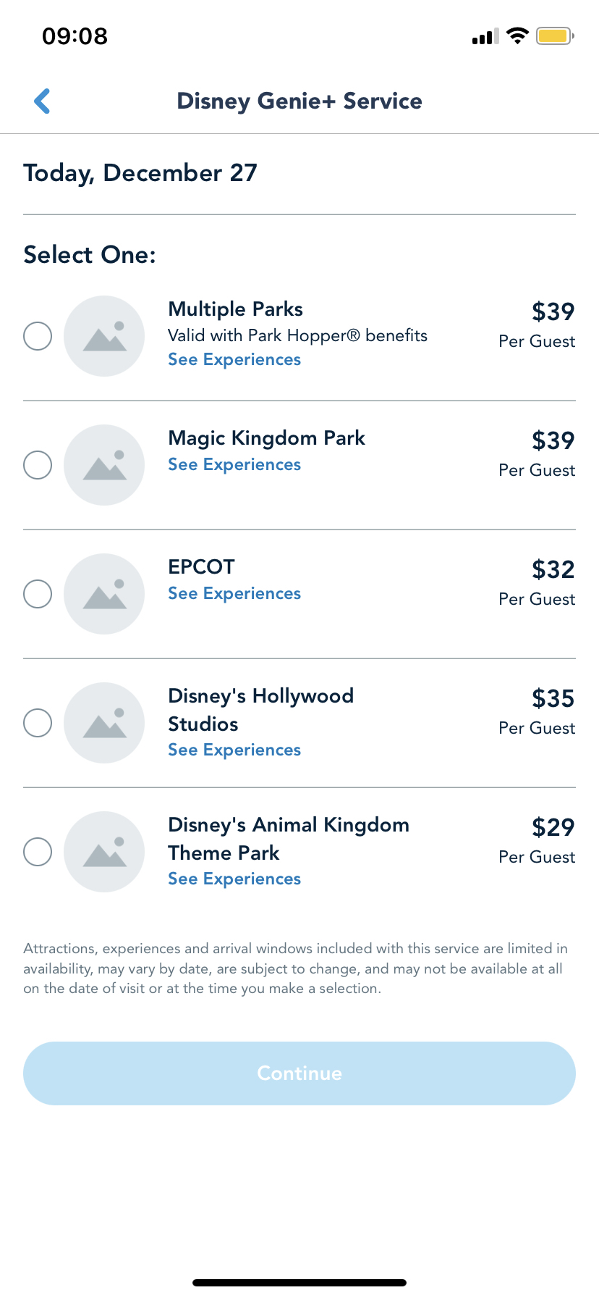Select the Multiple Parks radio button

38,336
